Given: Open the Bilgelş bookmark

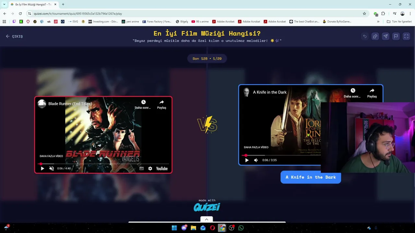Looking at the screenshot, I should click(182, 22).
